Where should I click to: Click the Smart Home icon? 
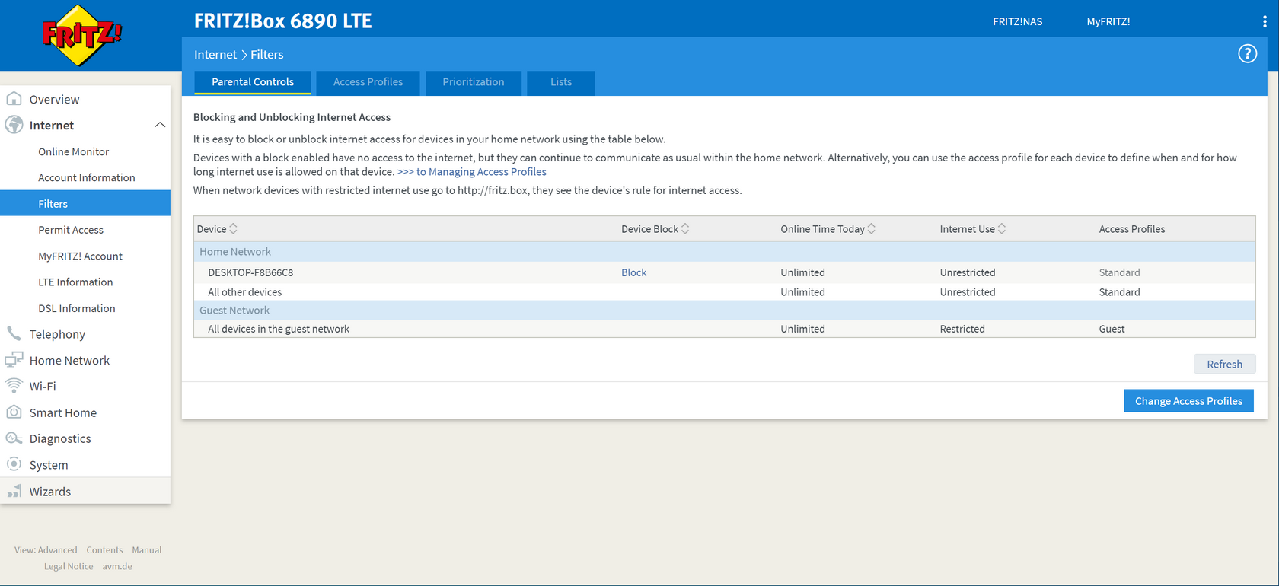coord(14,412)
